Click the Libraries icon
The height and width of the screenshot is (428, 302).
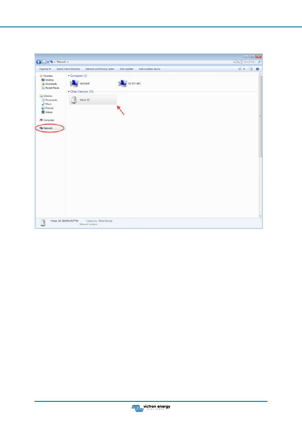click(41, 96)
